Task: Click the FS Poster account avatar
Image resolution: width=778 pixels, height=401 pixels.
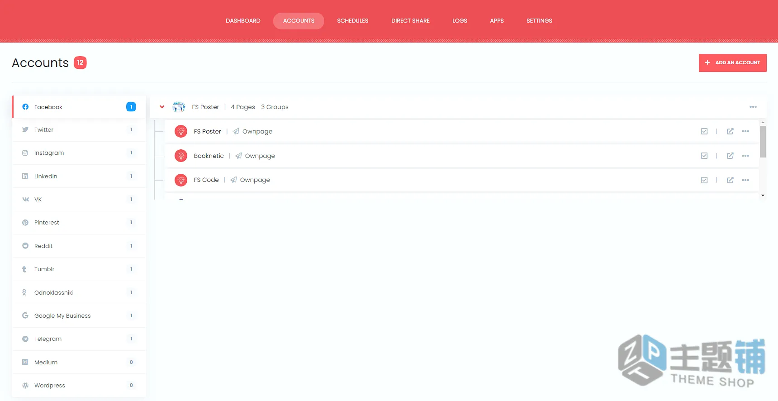Action: (179, 107)
